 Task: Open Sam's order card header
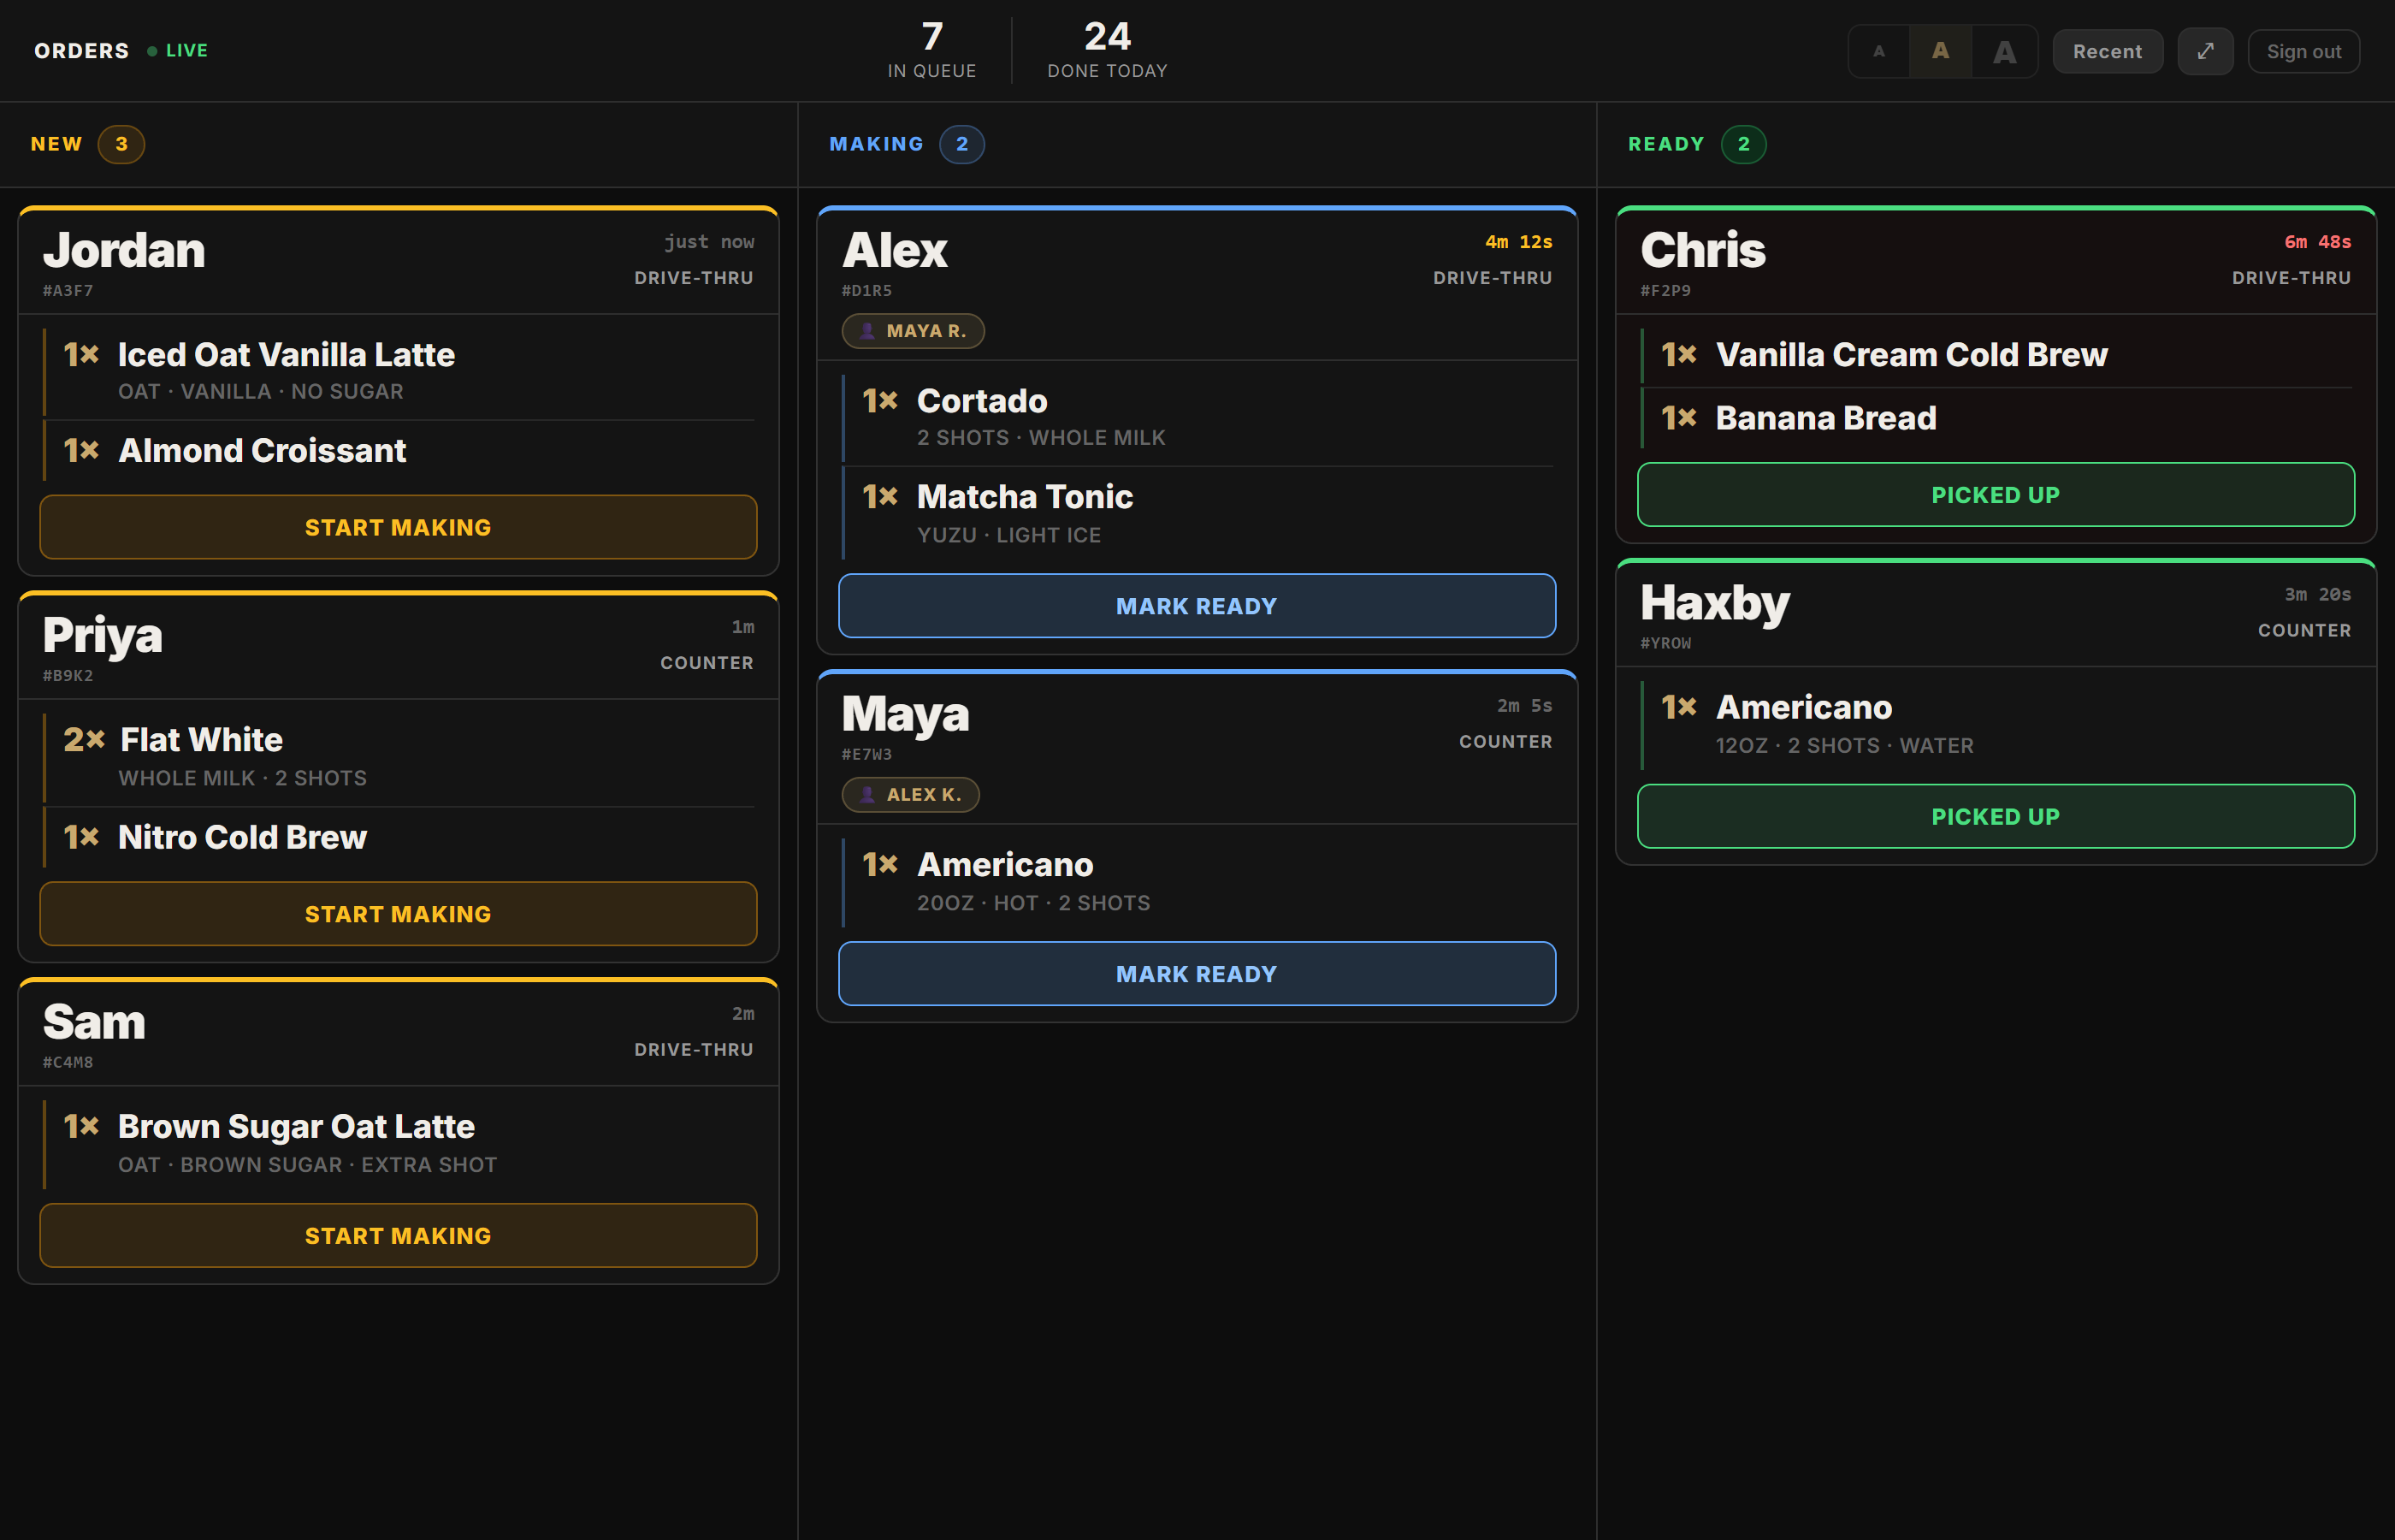pyautogui.click(x=398, y=1034)
